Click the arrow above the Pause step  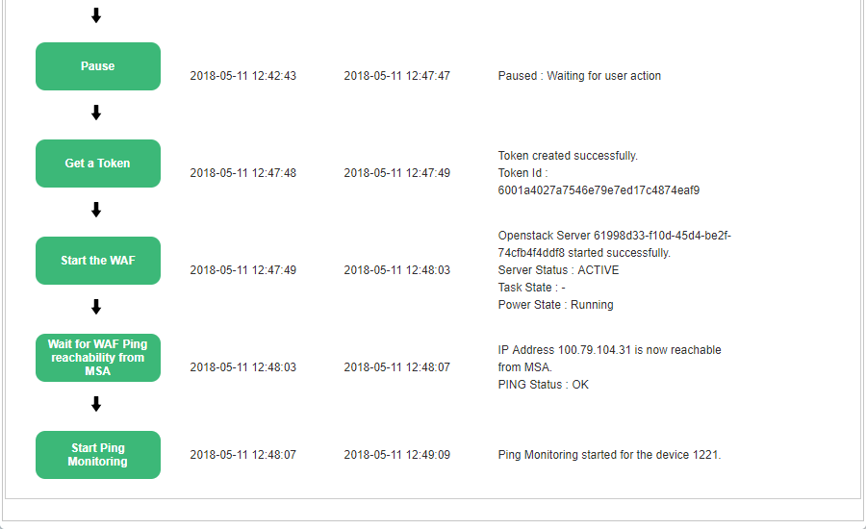click(96, 15)
